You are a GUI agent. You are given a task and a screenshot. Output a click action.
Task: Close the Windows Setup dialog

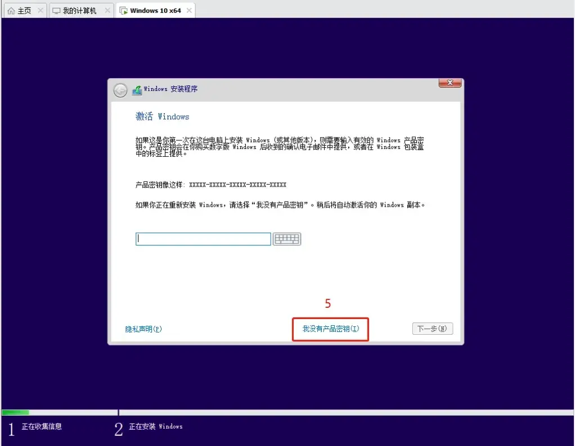point(450,83)
